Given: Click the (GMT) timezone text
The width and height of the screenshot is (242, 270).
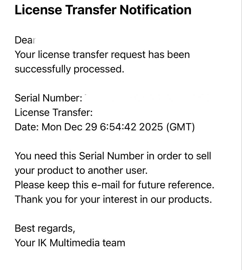Looking at the screenshot, I should click(180, 127).
